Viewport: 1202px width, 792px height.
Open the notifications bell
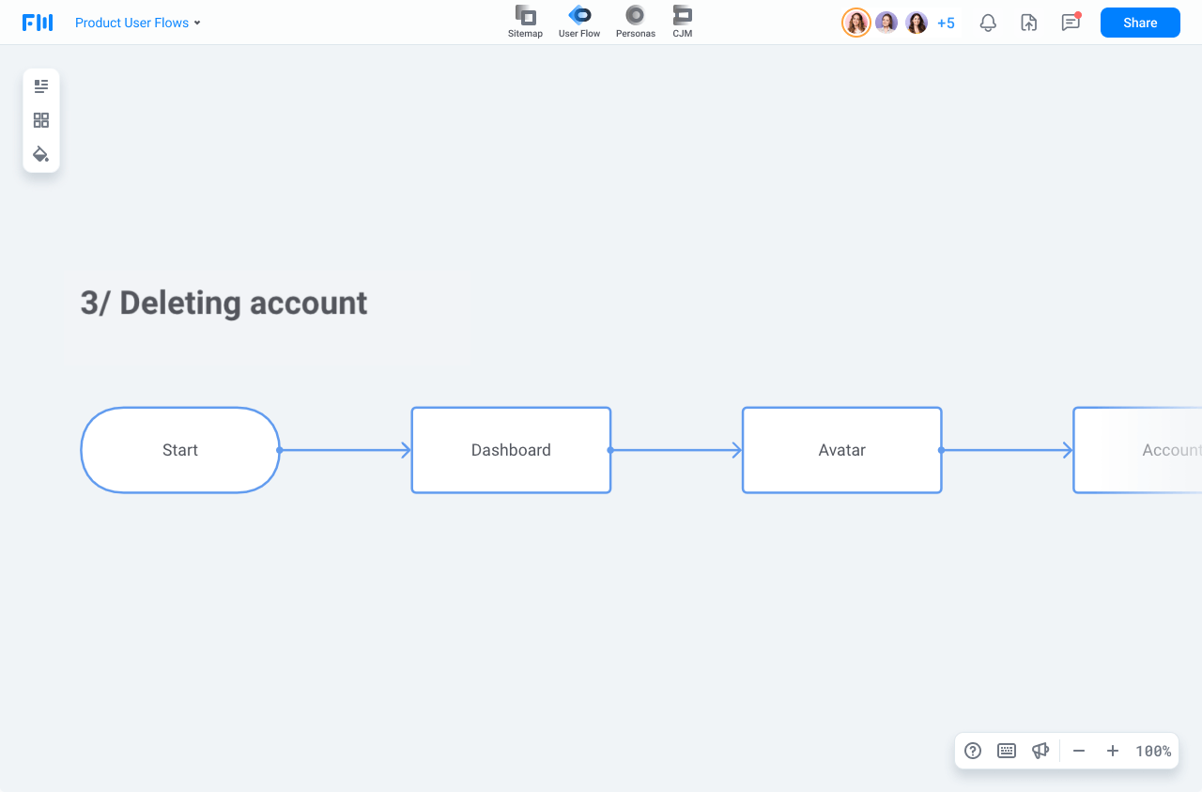[x=988, y=23]
